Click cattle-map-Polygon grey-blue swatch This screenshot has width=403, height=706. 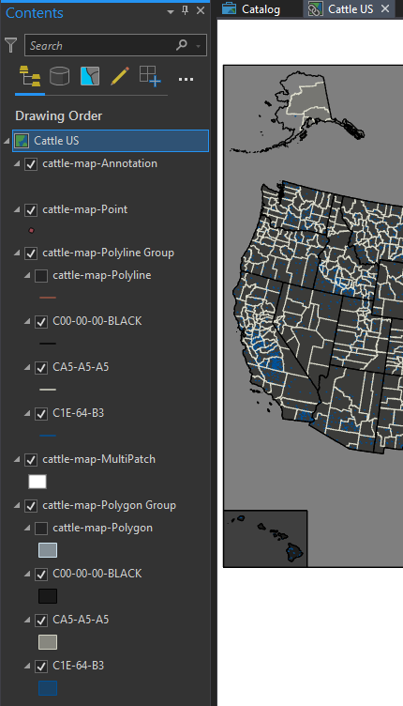point(48,550)
